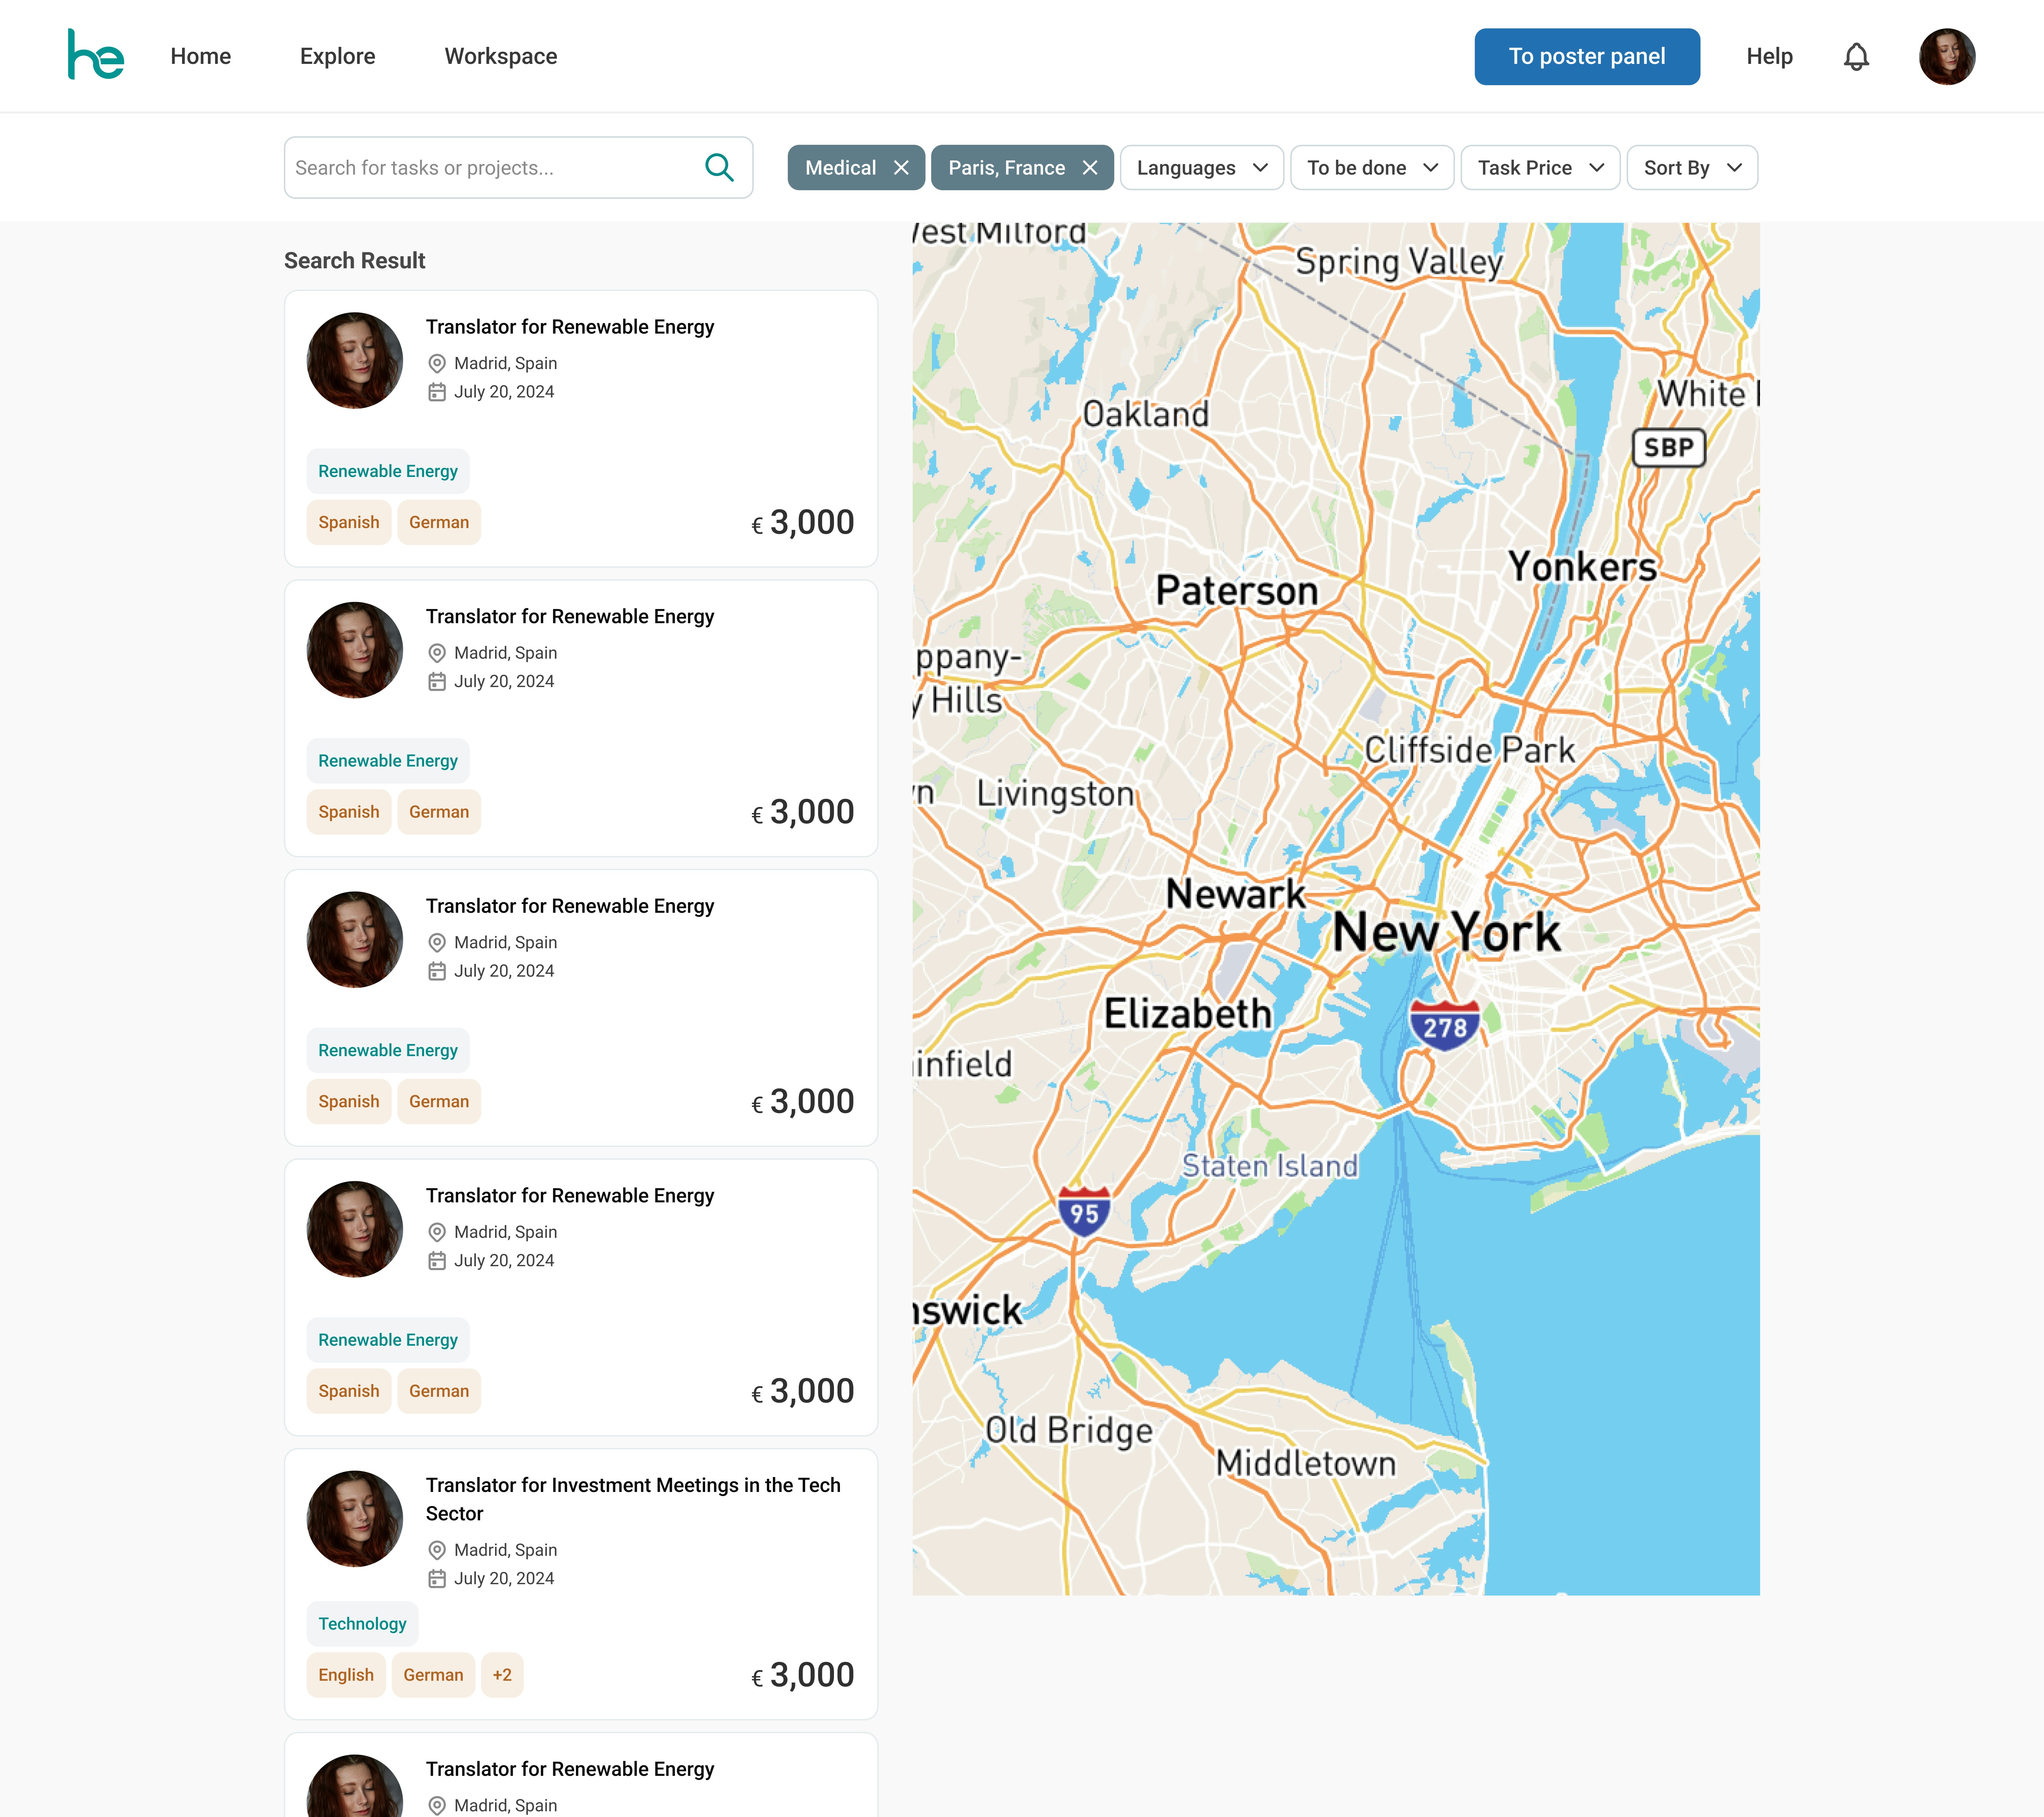Click the Staten Island label on the map
The image size is (2044, 1817).
1270,1166
